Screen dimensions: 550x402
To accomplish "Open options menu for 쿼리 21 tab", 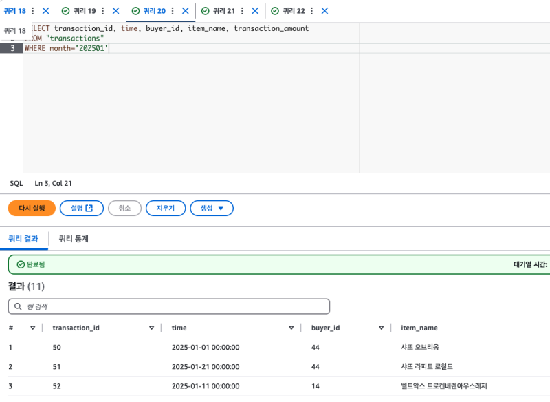I will tap(242, 11).
